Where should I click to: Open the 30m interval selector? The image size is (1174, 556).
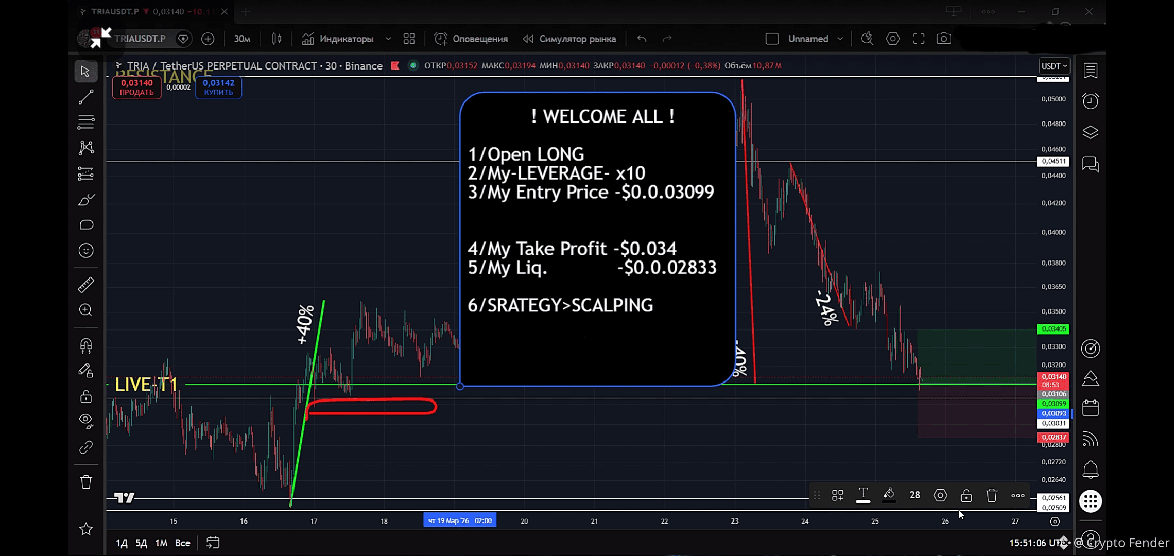tap(242, 39)
